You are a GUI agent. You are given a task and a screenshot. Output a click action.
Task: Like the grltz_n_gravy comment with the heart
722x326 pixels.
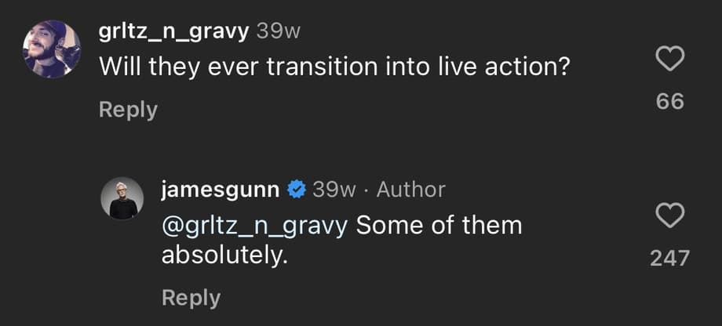tap(669, 60)
